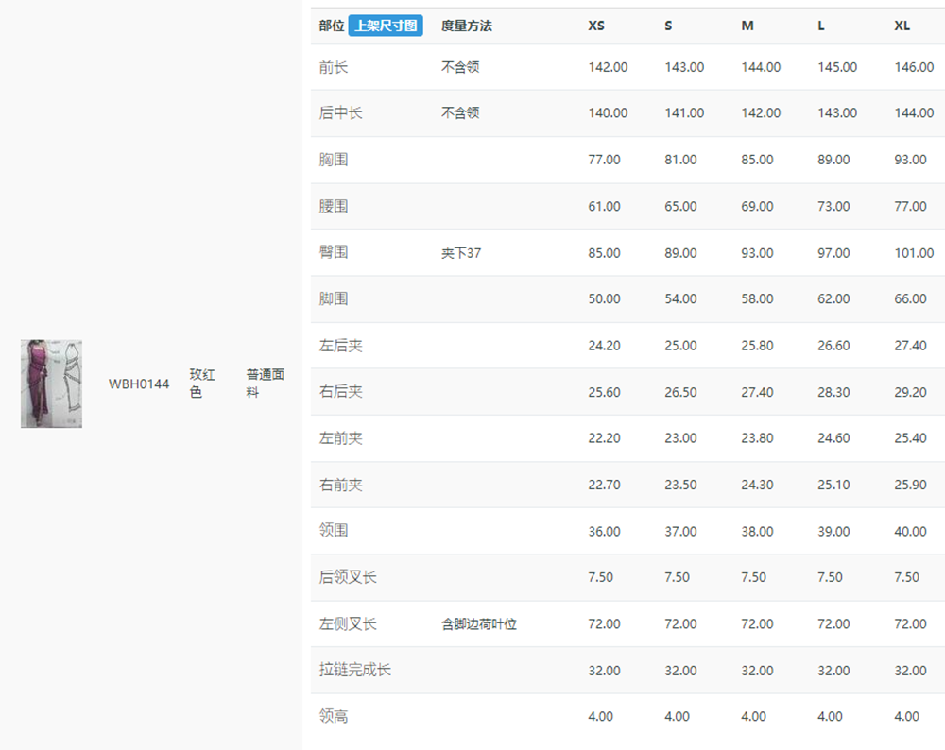Click the 夹下37 measurement method
The image size is (945, 750).
coord(461,253)
